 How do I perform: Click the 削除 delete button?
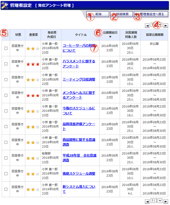coord(98,14)
